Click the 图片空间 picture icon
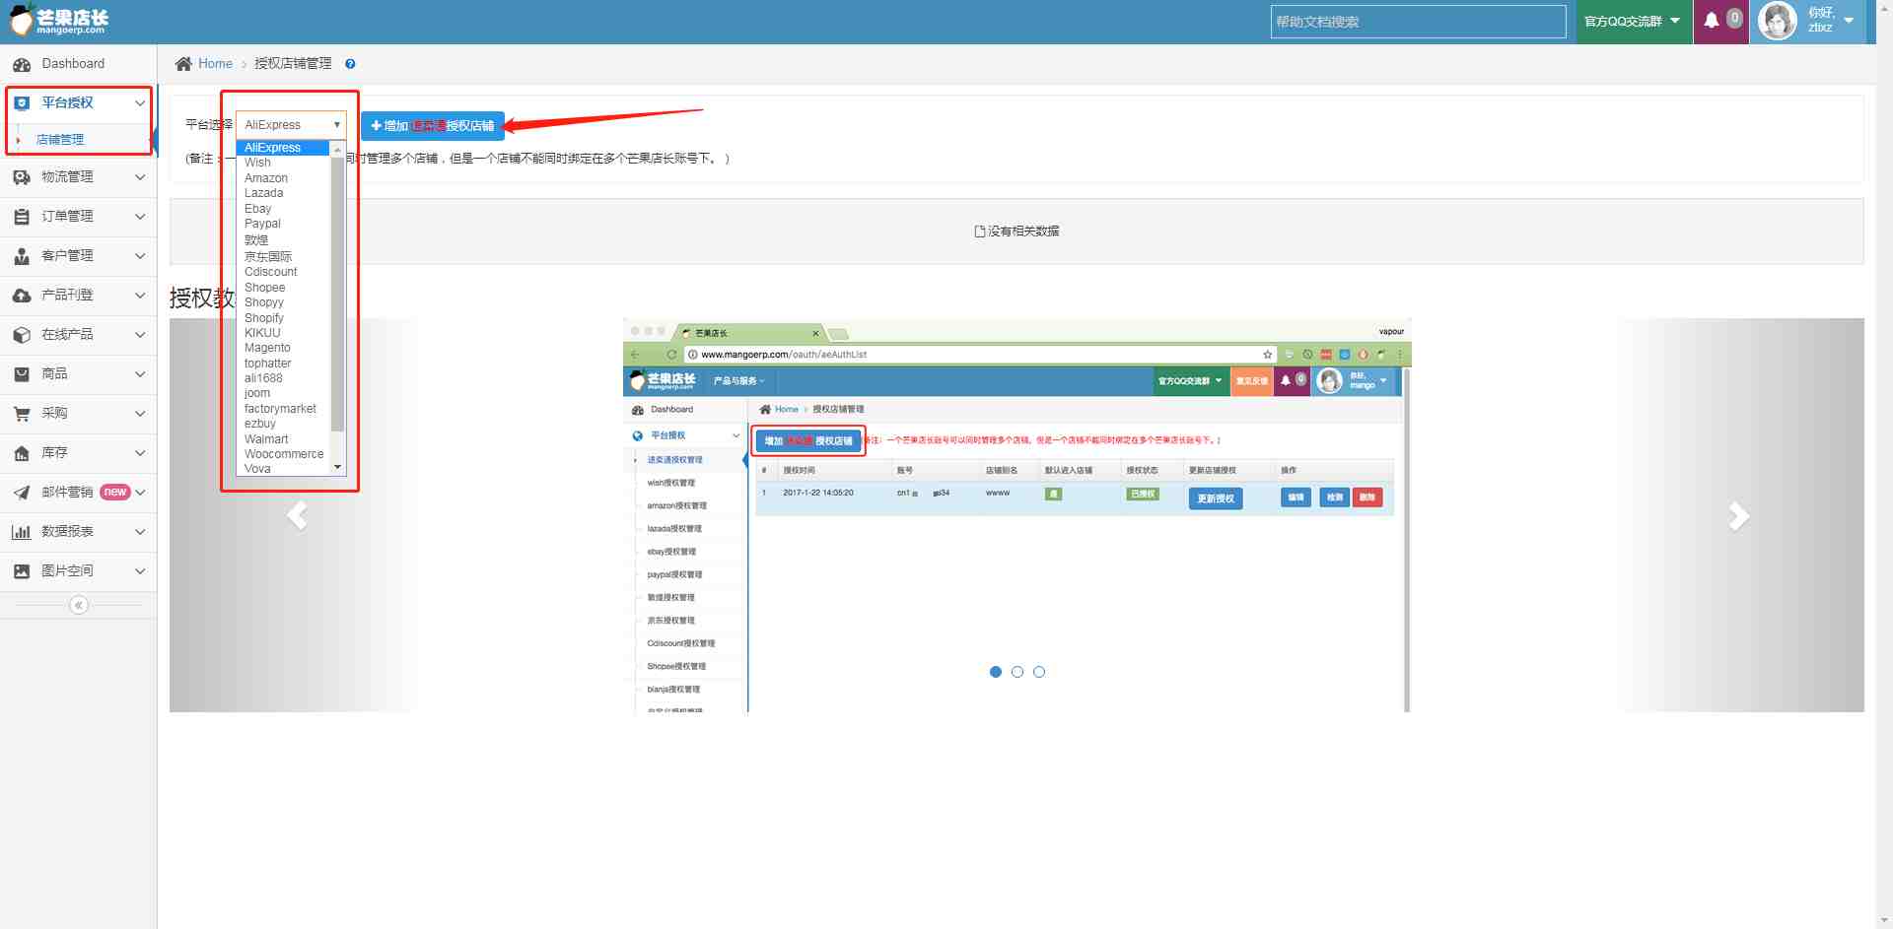Image resolution: width=1893 pixels, height=929 pixels. click(22, 571)
